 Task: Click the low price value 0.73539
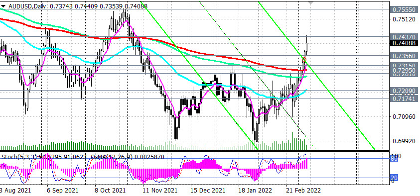111,6
